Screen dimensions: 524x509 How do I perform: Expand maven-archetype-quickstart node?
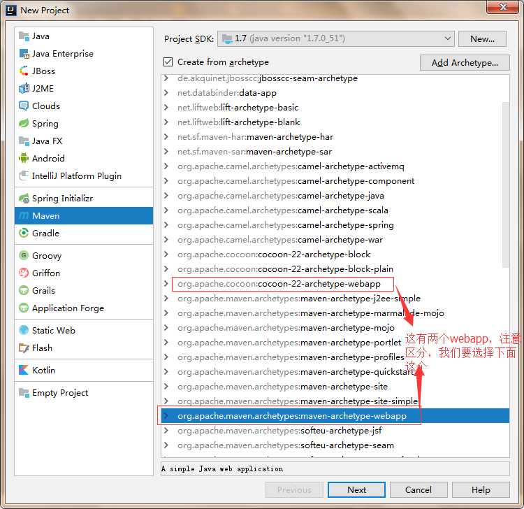click(166, 372)
